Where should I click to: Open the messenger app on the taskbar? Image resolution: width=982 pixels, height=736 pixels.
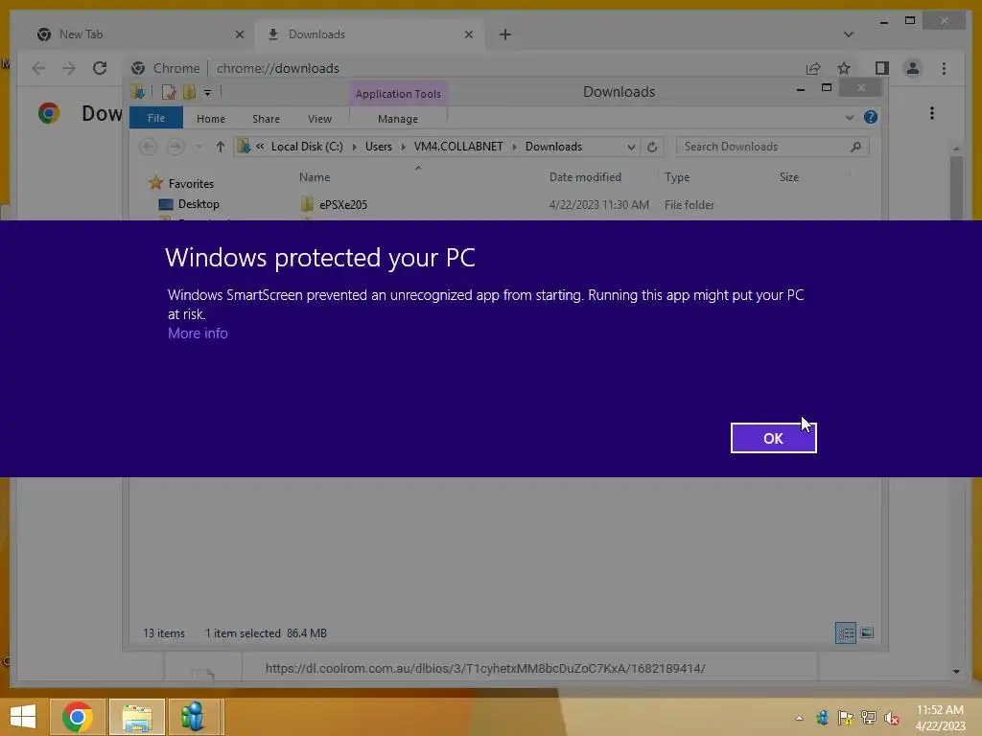point(193,717)
